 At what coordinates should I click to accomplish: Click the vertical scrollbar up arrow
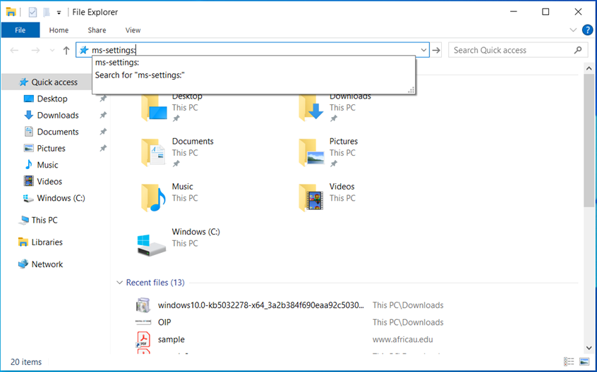coord(589,69)
